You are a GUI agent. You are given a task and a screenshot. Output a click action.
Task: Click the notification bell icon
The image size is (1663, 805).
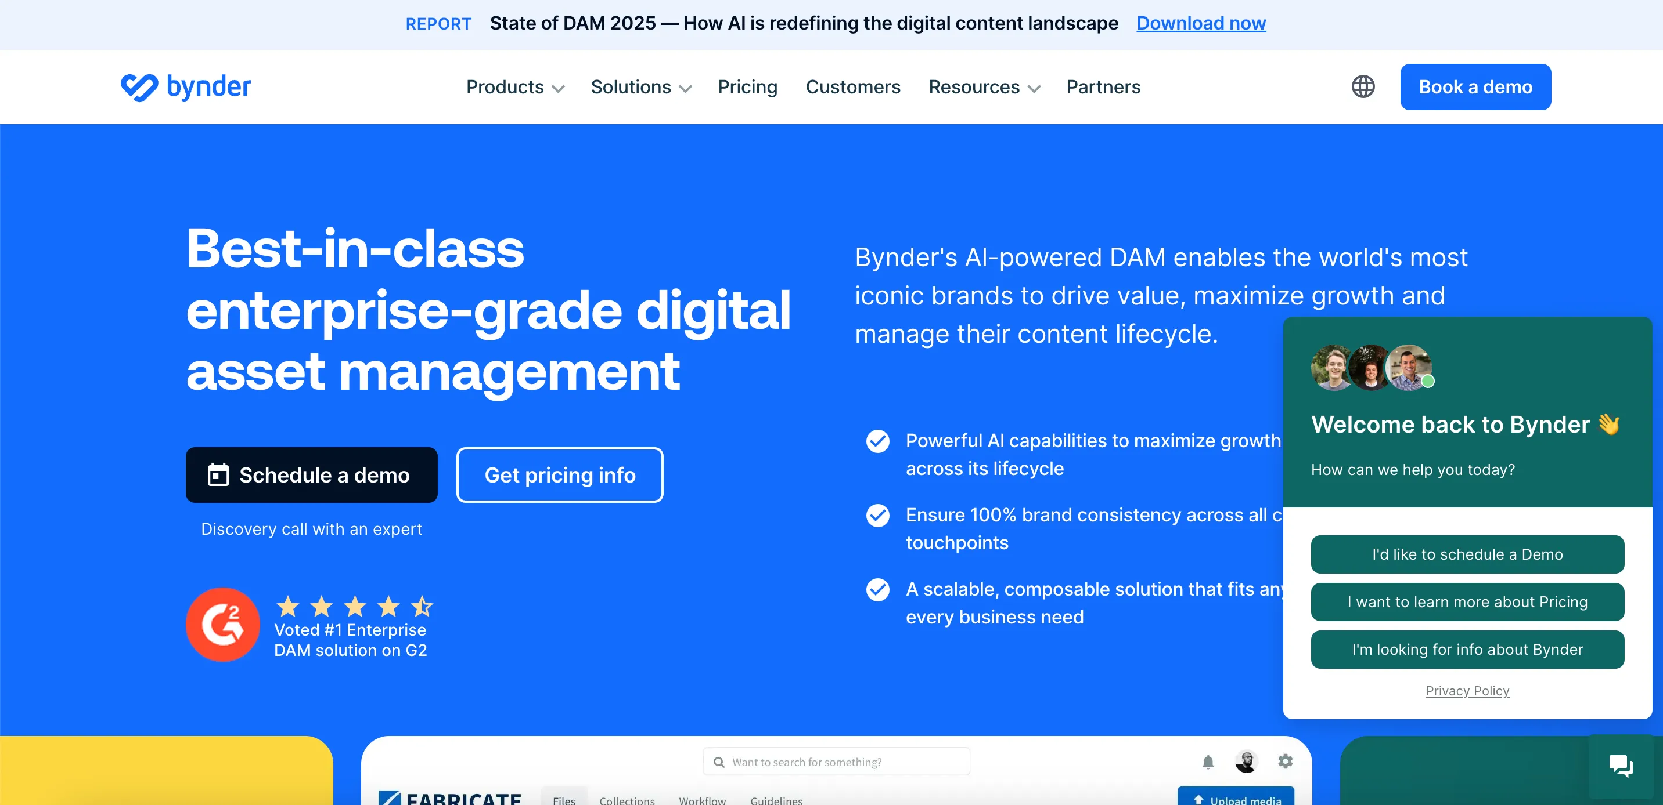pyautogui.click(x=1208, y=762)
